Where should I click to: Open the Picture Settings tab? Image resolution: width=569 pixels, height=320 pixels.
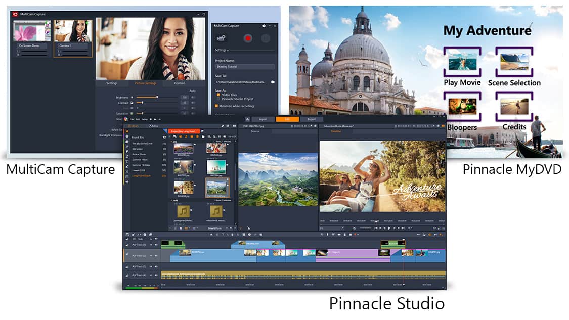[x=146, y=83]
